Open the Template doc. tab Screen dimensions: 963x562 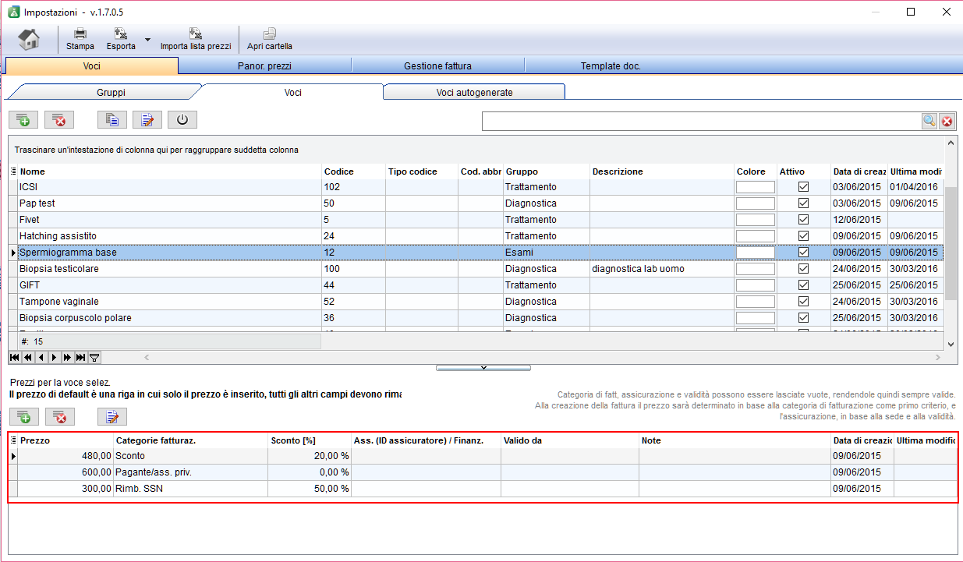click(x=611, y=66)
